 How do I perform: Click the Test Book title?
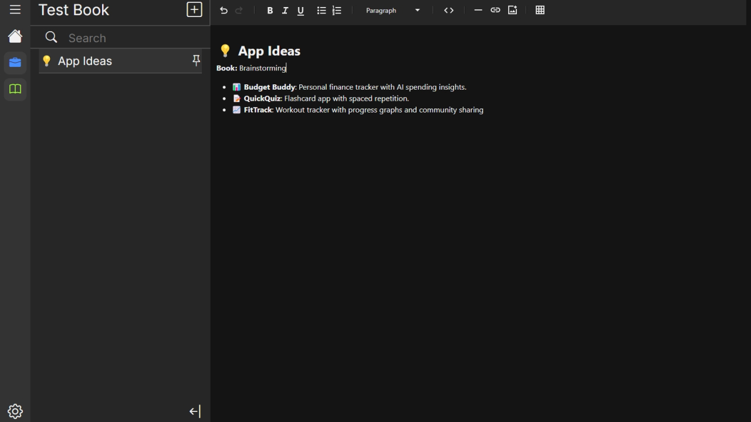coord(74,10)
